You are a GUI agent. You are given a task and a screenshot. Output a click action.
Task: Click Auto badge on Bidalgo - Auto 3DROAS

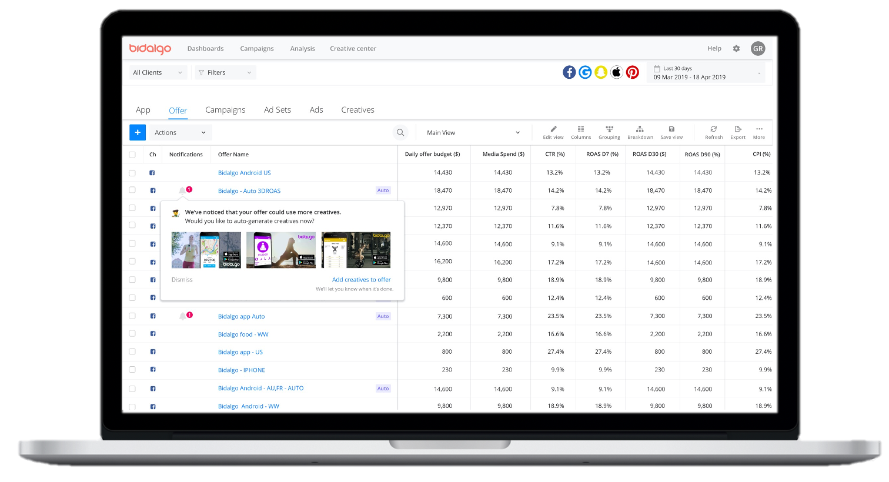(x=383, y=190)
